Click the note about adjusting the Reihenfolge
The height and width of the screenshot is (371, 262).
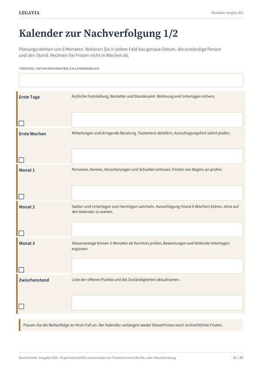[x=123, y=325]
